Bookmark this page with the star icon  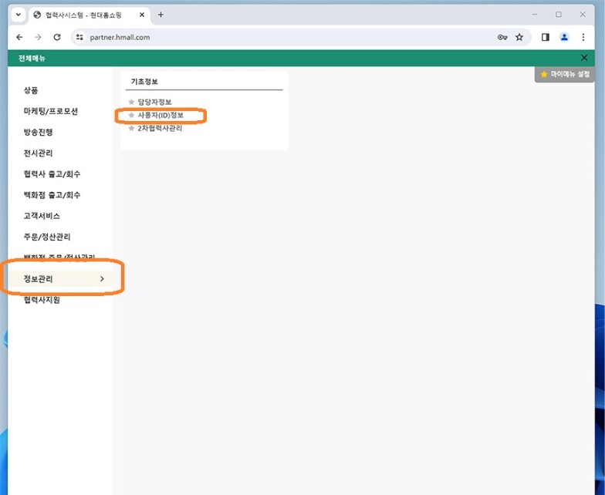[x=519, y=37]
